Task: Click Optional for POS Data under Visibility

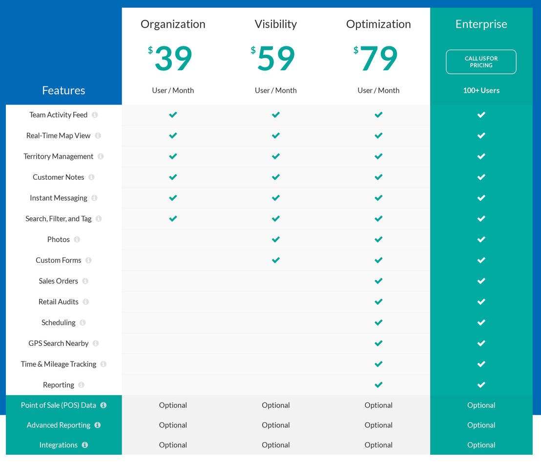Action: pyautogui.click(x=276, y=405)
